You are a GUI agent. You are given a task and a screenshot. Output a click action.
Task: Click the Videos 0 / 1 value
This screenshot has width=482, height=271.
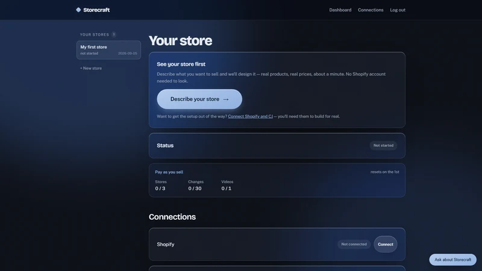point(227,188)
